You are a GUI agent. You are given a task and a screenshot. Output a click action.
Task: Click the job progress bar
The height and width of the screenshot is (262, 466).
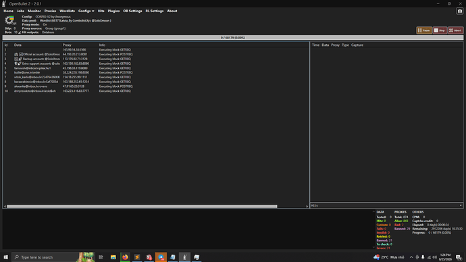pos(233,38)
